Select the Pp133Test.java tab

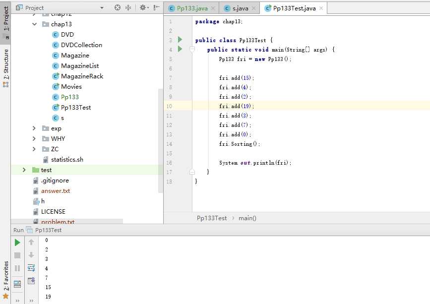coord(294,8)
